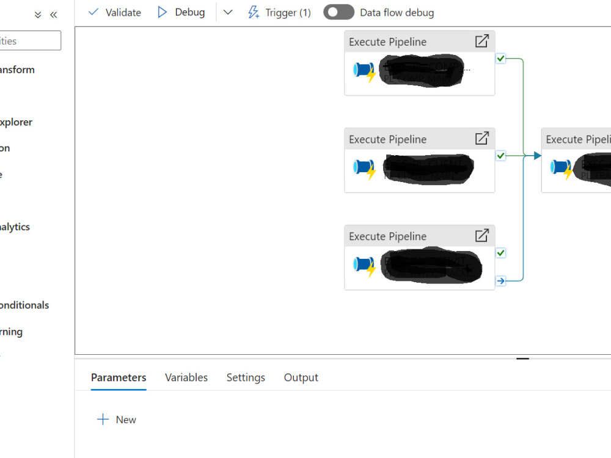
Task: Switch to the Parameters tab
Action: [119, 378]
